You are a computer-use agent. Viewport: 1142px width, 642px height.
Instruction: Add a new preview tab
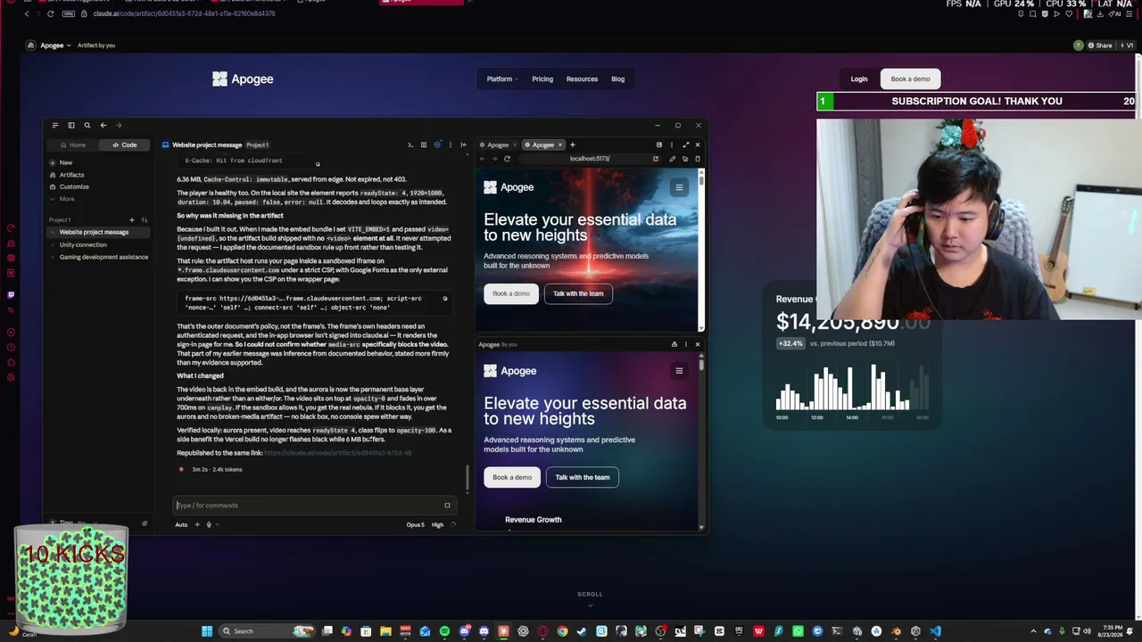coord(573,144)
